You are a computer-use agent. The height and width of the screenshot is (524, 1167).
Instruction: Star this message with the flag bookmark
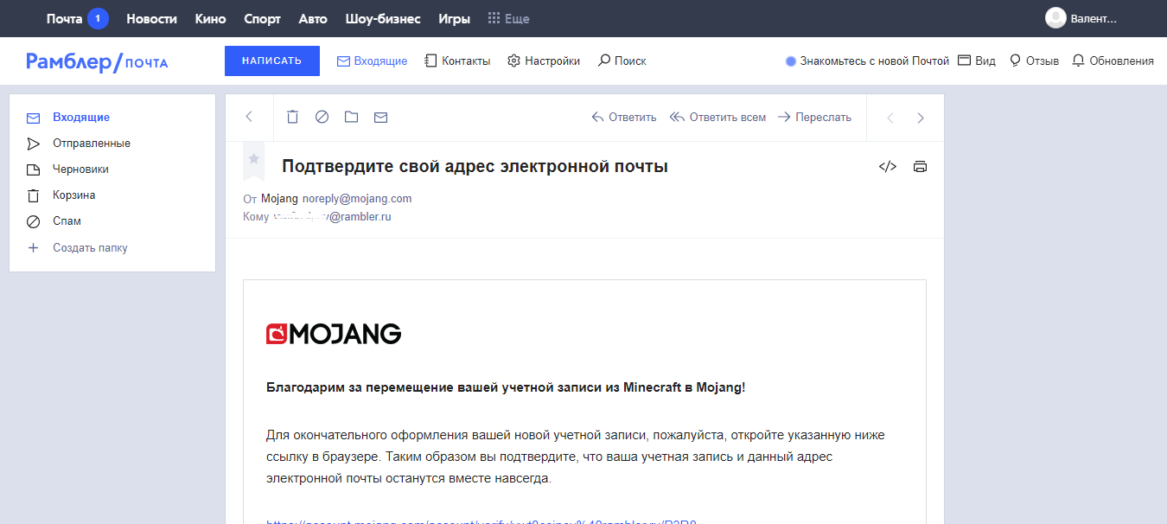pos(253,159)
